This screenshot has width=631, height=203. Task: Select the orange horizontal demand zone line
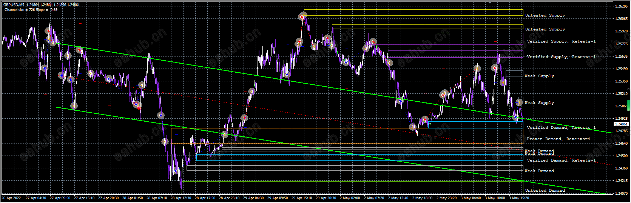[347, 129]
